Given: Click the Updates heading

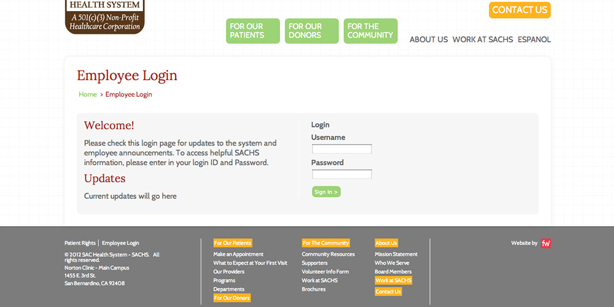Looking at the screenshot, I should point(104,179).
